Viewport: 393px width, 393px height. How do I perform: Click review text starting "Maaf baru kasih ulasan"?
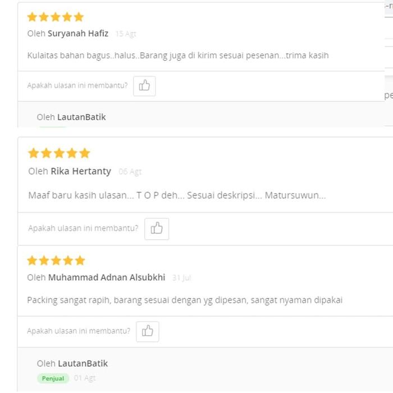pos(177,195)
